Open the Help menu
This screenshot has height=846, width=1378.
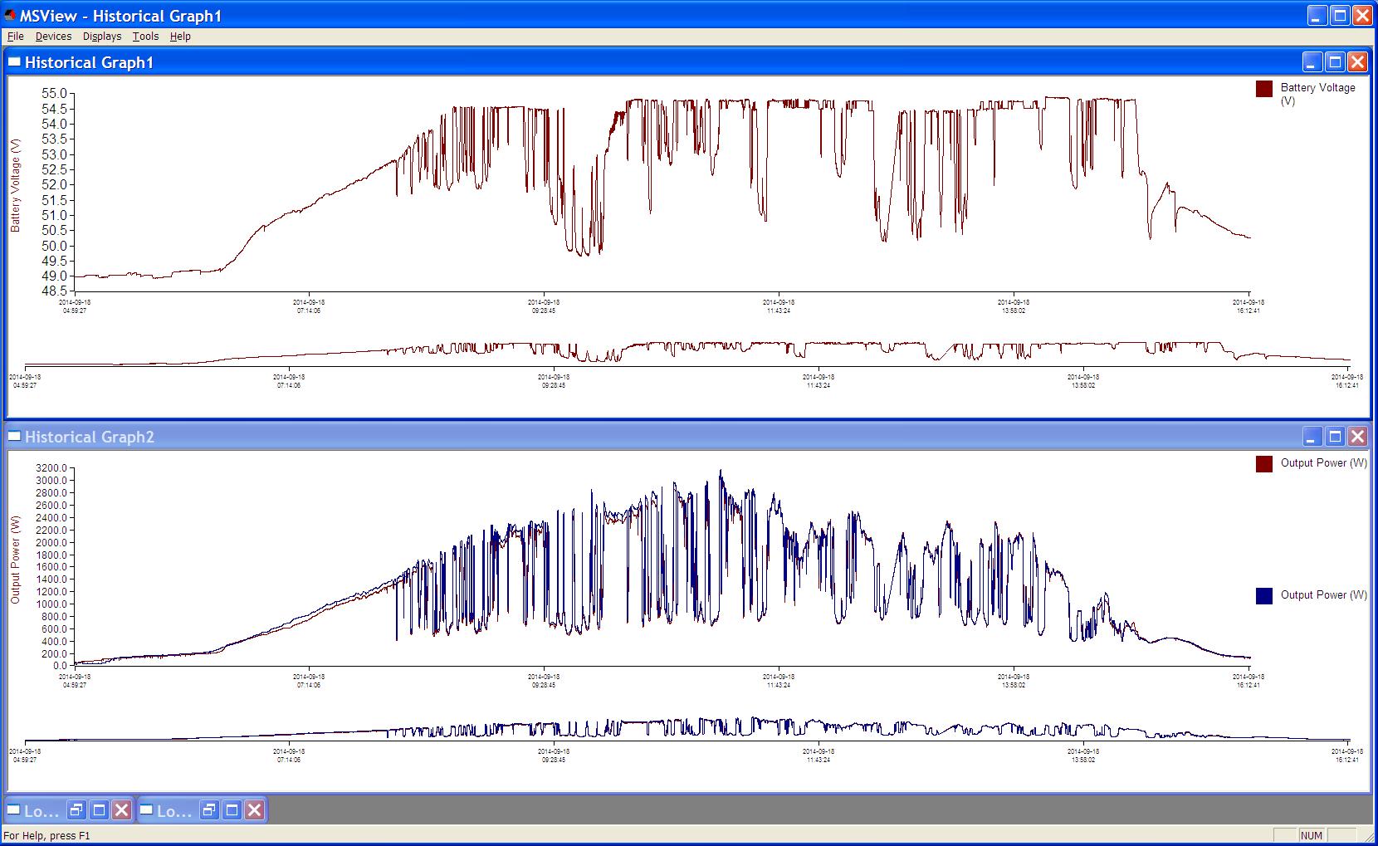coord(180,37)
